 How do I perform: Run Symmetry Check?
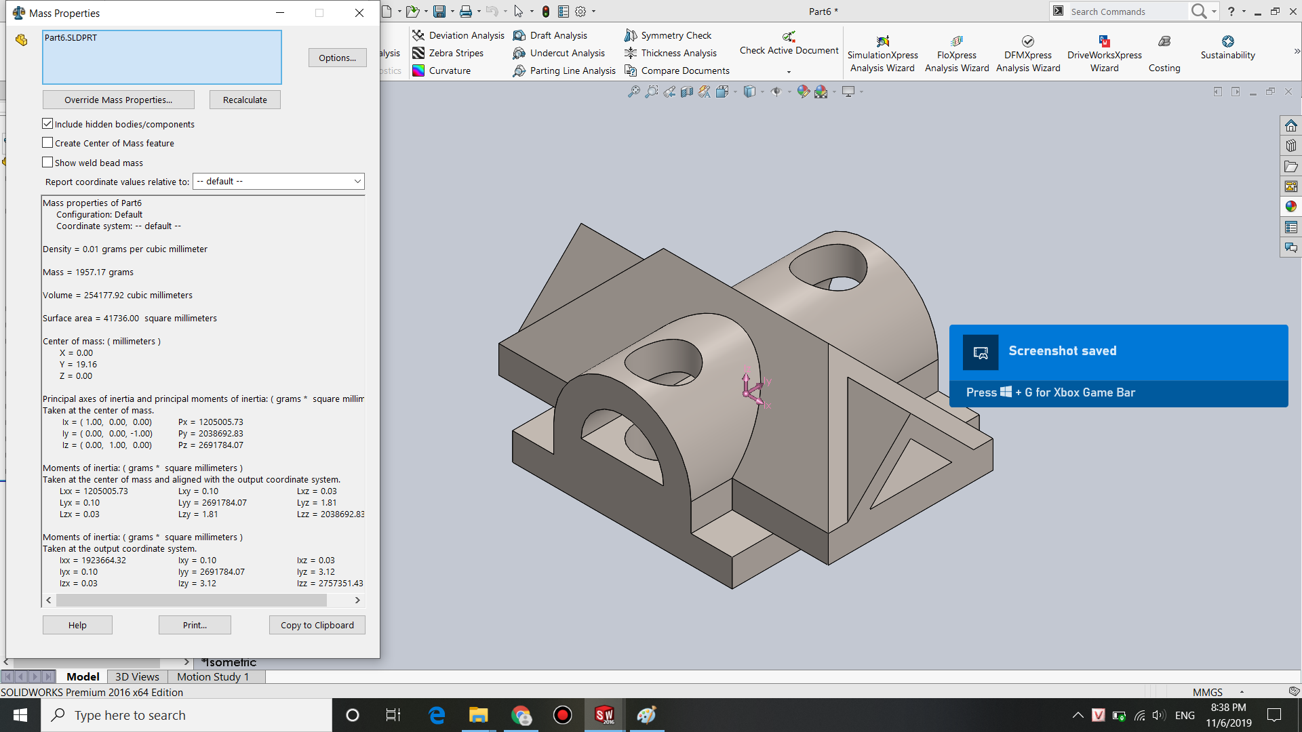tap(668, 35)
